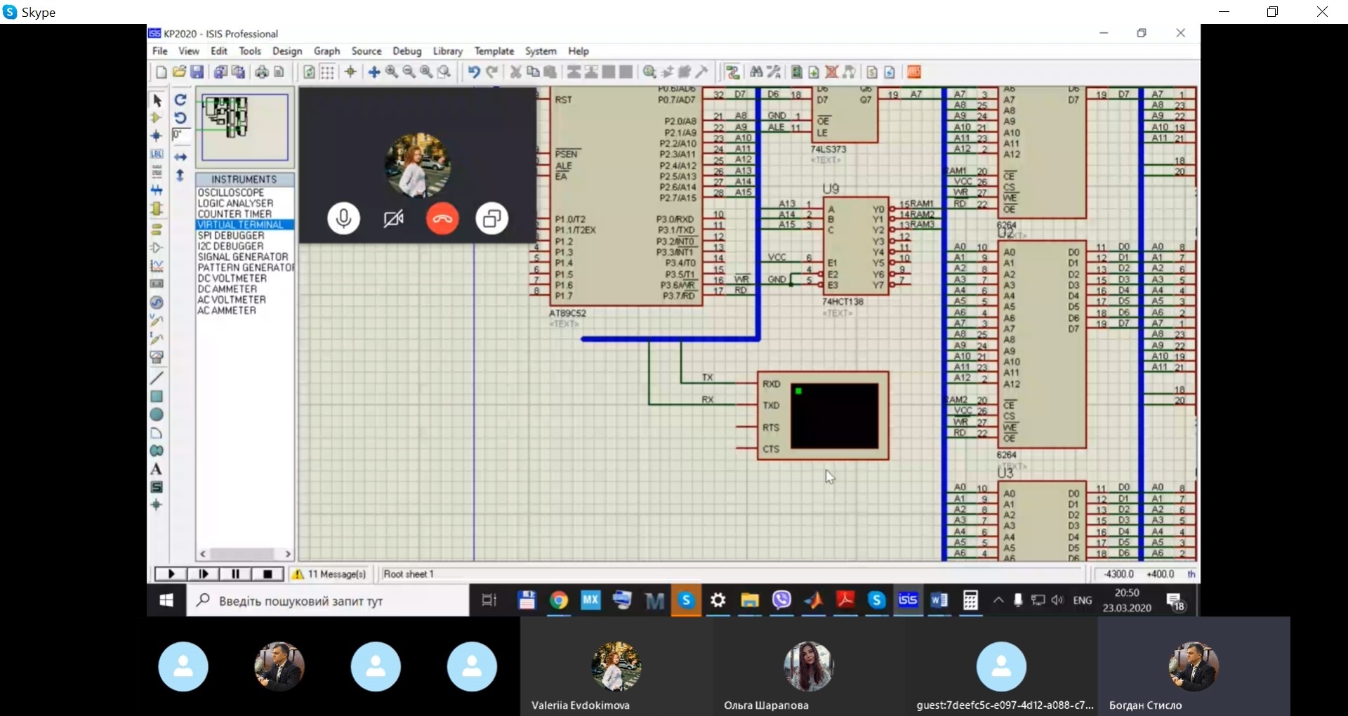The width and height of the screenshot is (1348, 716).
Task: Click the orange ARES netlist transfer icon
Action: pyautogui.click(x=914, y=72)
